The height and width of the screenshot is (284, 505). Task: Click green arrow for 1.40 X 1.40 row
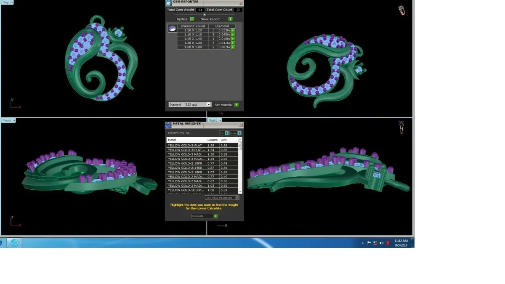click(233, 39)
